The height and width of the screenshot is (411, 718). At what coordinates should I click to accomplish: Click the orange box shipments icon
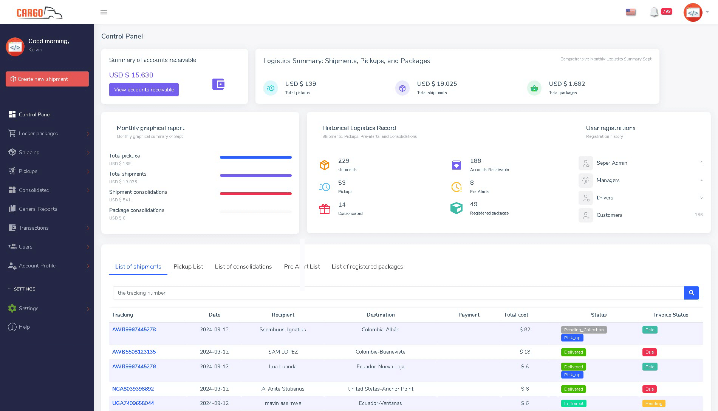(325, 165)
